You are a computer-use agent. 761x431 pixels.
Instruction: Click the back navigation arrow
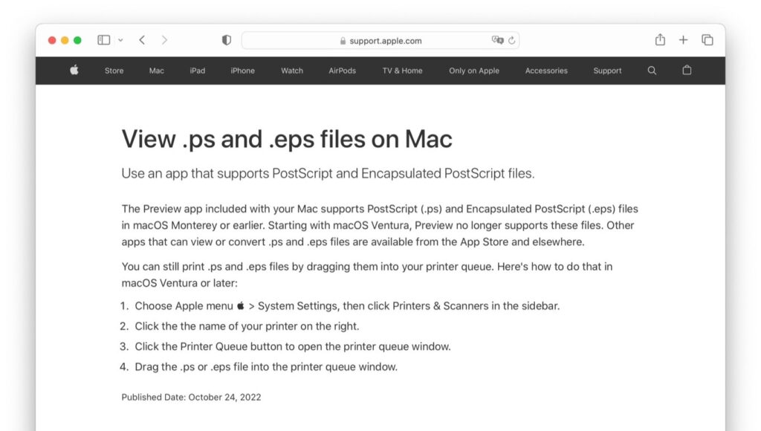(x=142, y=40)
